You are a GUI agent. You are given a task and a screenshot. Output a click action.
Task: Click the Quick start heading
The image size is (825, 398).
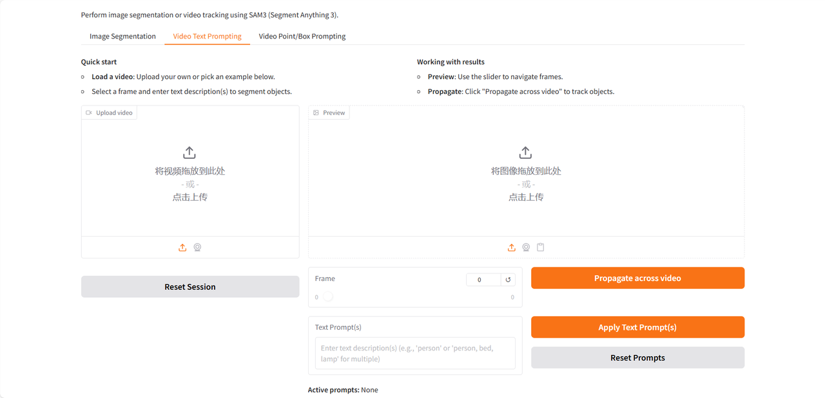coord(99,62)
